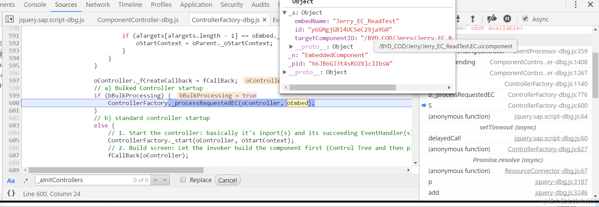Go to next search result arrow

click(165, 180)
